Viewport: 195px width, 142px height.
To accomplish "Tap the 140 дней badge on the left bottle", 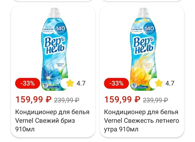I will [x=60, y=29].
